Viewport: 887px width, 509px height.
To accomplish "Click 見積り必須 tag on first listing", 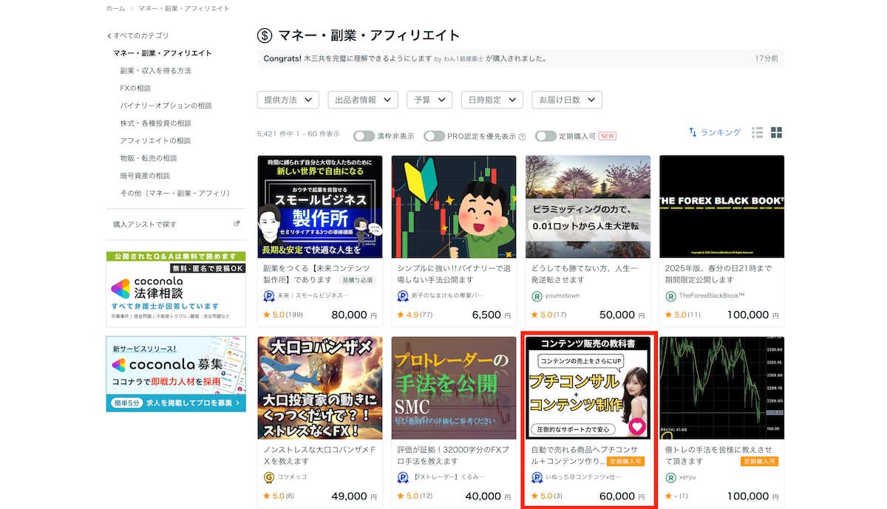I will [356, 281].
